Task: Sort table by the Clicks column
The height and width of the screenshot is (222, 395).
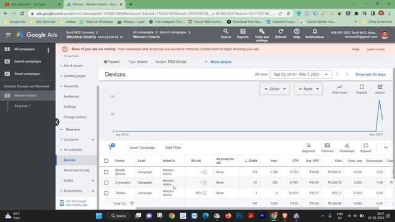Action: (251, 161)
